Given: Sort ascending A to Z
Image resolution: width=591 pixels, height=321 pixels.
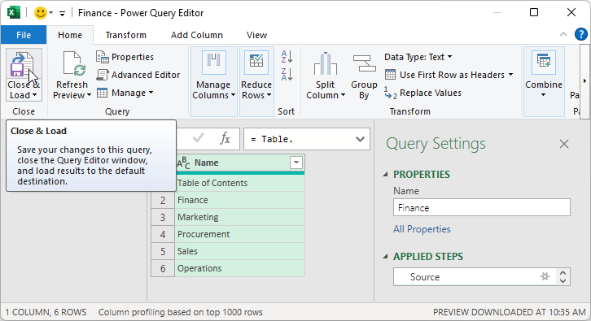Looking at the screenshot, I should 287,57.
